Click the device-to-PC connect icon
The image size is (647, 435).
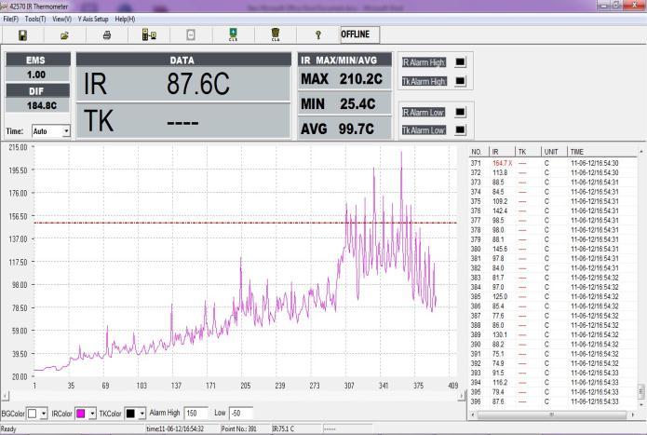[x=149, y=35]
